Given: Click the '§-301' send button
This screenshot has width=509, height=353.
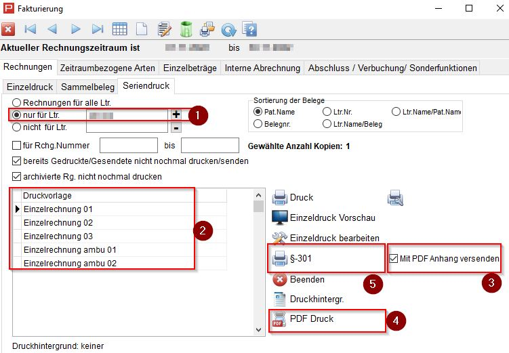Looking at the screenshot, I should pyautogui.click(x=301, y=258).
